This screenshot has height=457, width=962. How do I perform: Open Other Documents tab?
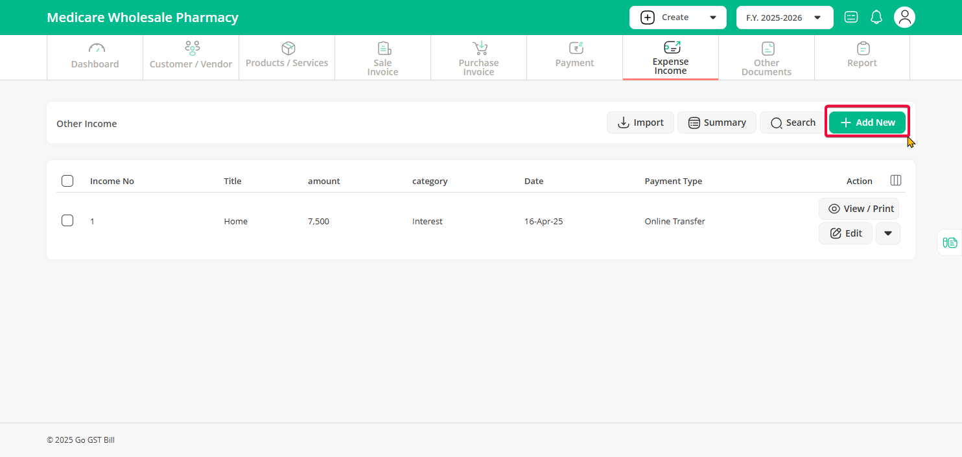tap(766, 57)
